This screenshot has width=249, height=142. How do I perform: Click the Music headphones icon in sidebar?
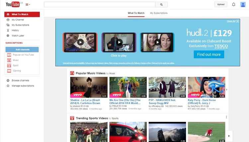click(x=9, y=60)
